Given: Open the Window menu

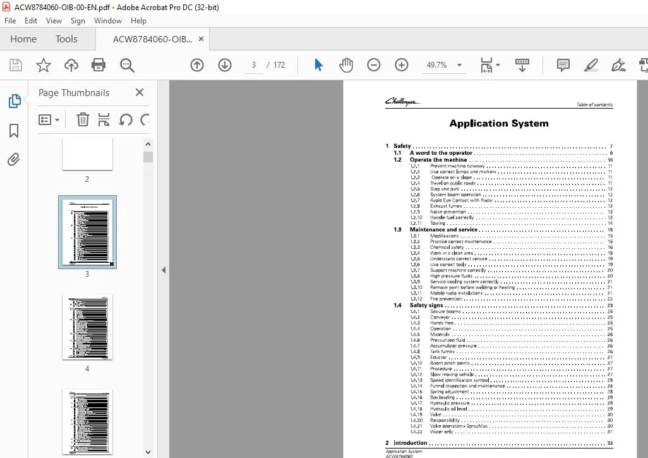Looking at the screenshot, I should [x=108, y=21].
